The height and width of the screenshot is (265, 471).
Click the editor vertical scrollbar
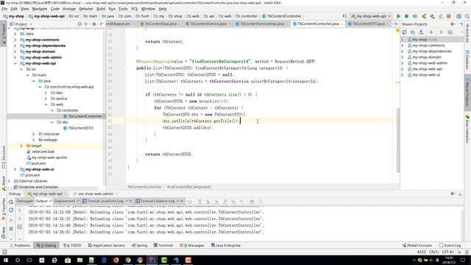(398, 140)
